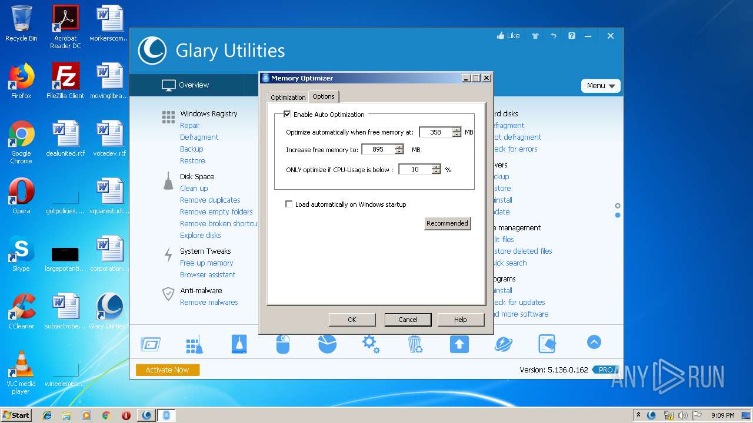Decrease the 'Increase free memory to' value

[x=399, y=152]
